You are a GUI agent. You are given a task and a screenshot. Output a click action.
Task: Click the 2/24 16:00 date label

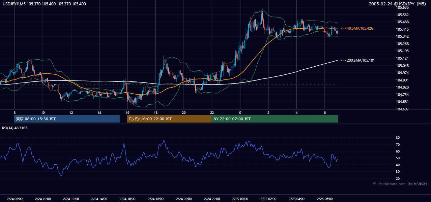point(127,199)
